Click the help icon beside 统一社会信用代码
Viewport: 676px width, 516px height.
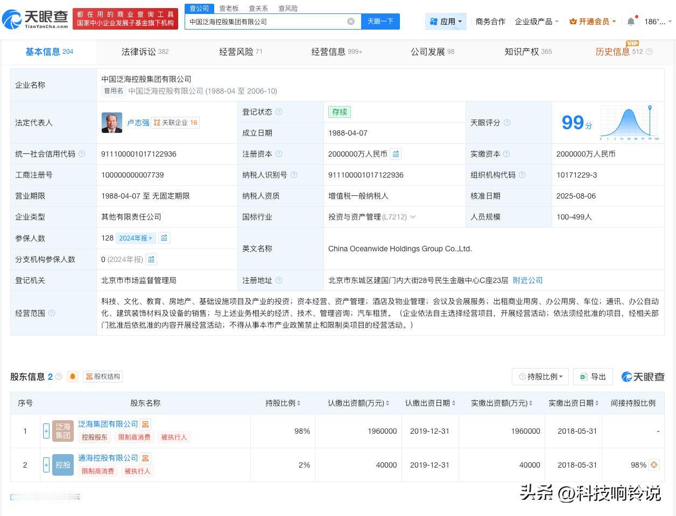[x=82, y=154]
